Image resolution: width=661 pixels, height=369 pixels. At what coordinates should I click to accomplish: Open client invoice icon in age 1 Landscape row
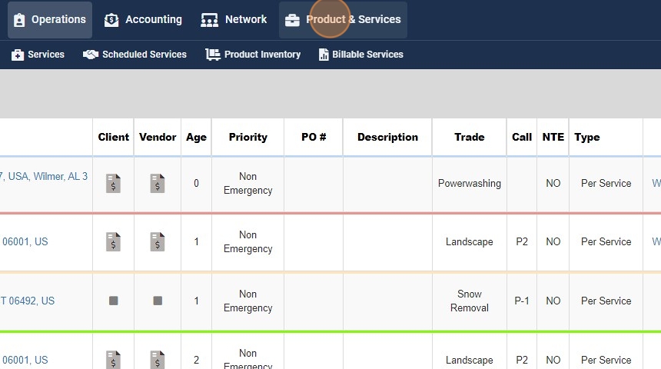[113, 241]
